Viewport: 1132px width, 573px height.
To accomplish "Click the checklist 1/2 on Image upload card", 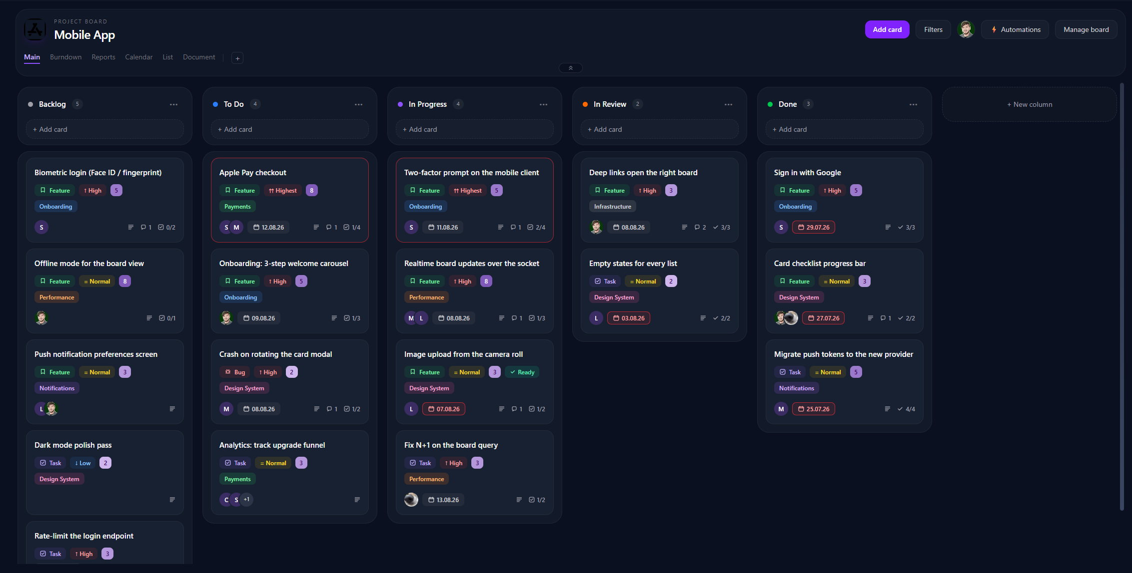I will click(x=537, y=409).
